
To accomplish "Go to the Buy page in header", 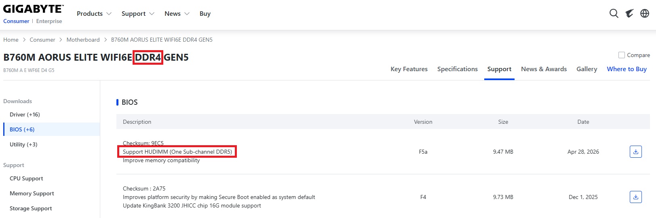I will point(205,13).
